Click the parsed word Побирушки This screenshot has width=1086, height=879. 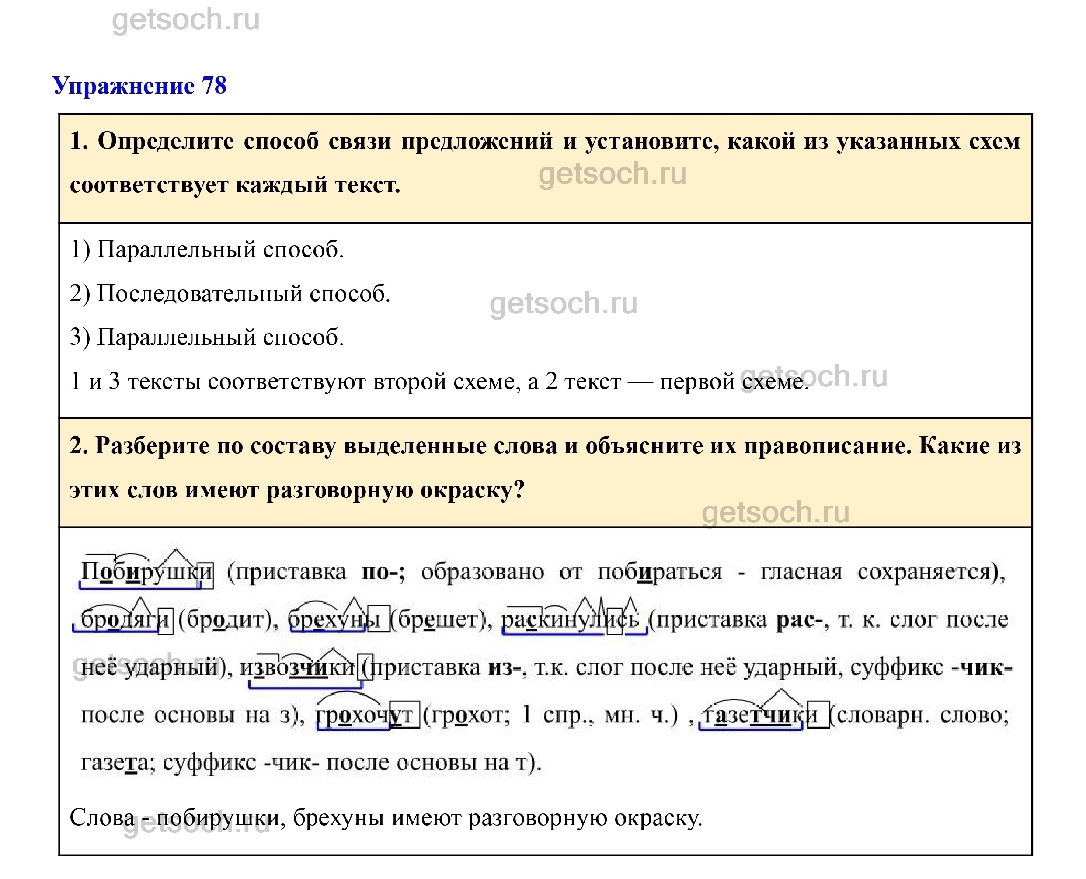(147, 572)
